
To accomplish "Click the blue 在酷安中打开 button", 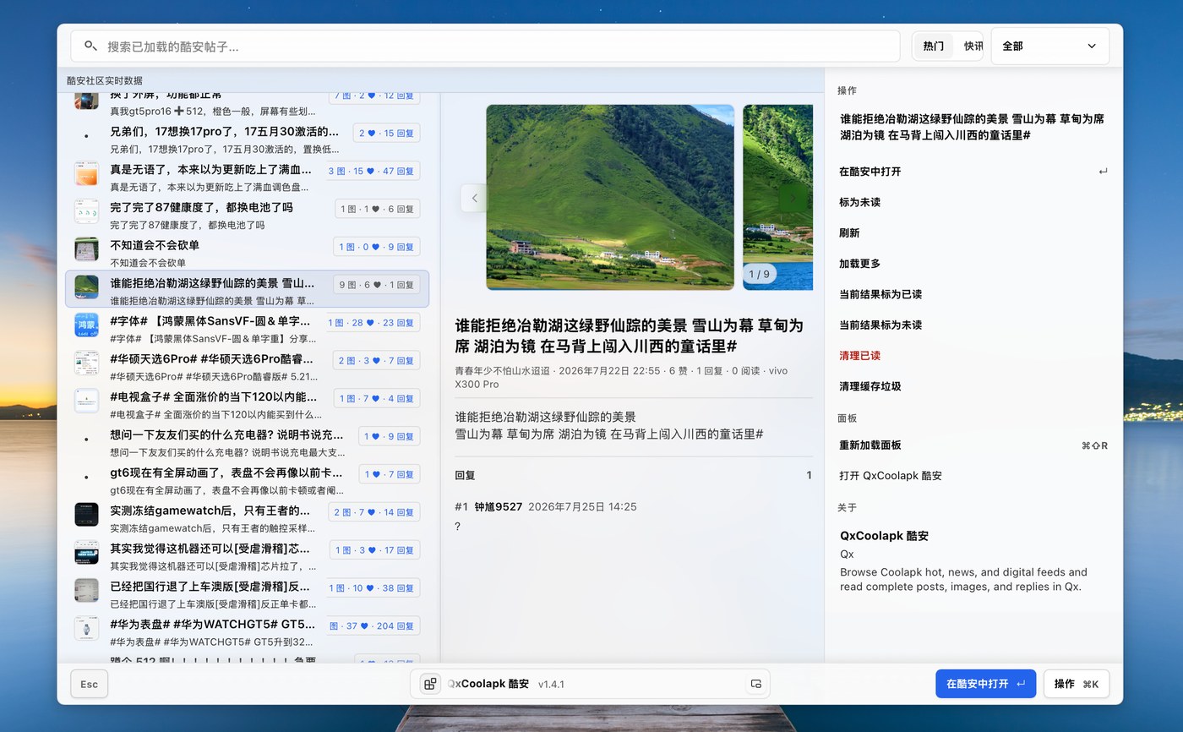I will (985, 684).
